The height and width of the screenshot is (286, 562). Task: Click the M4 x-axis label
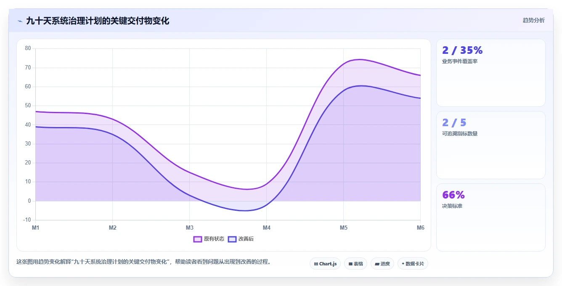[267, 228]
